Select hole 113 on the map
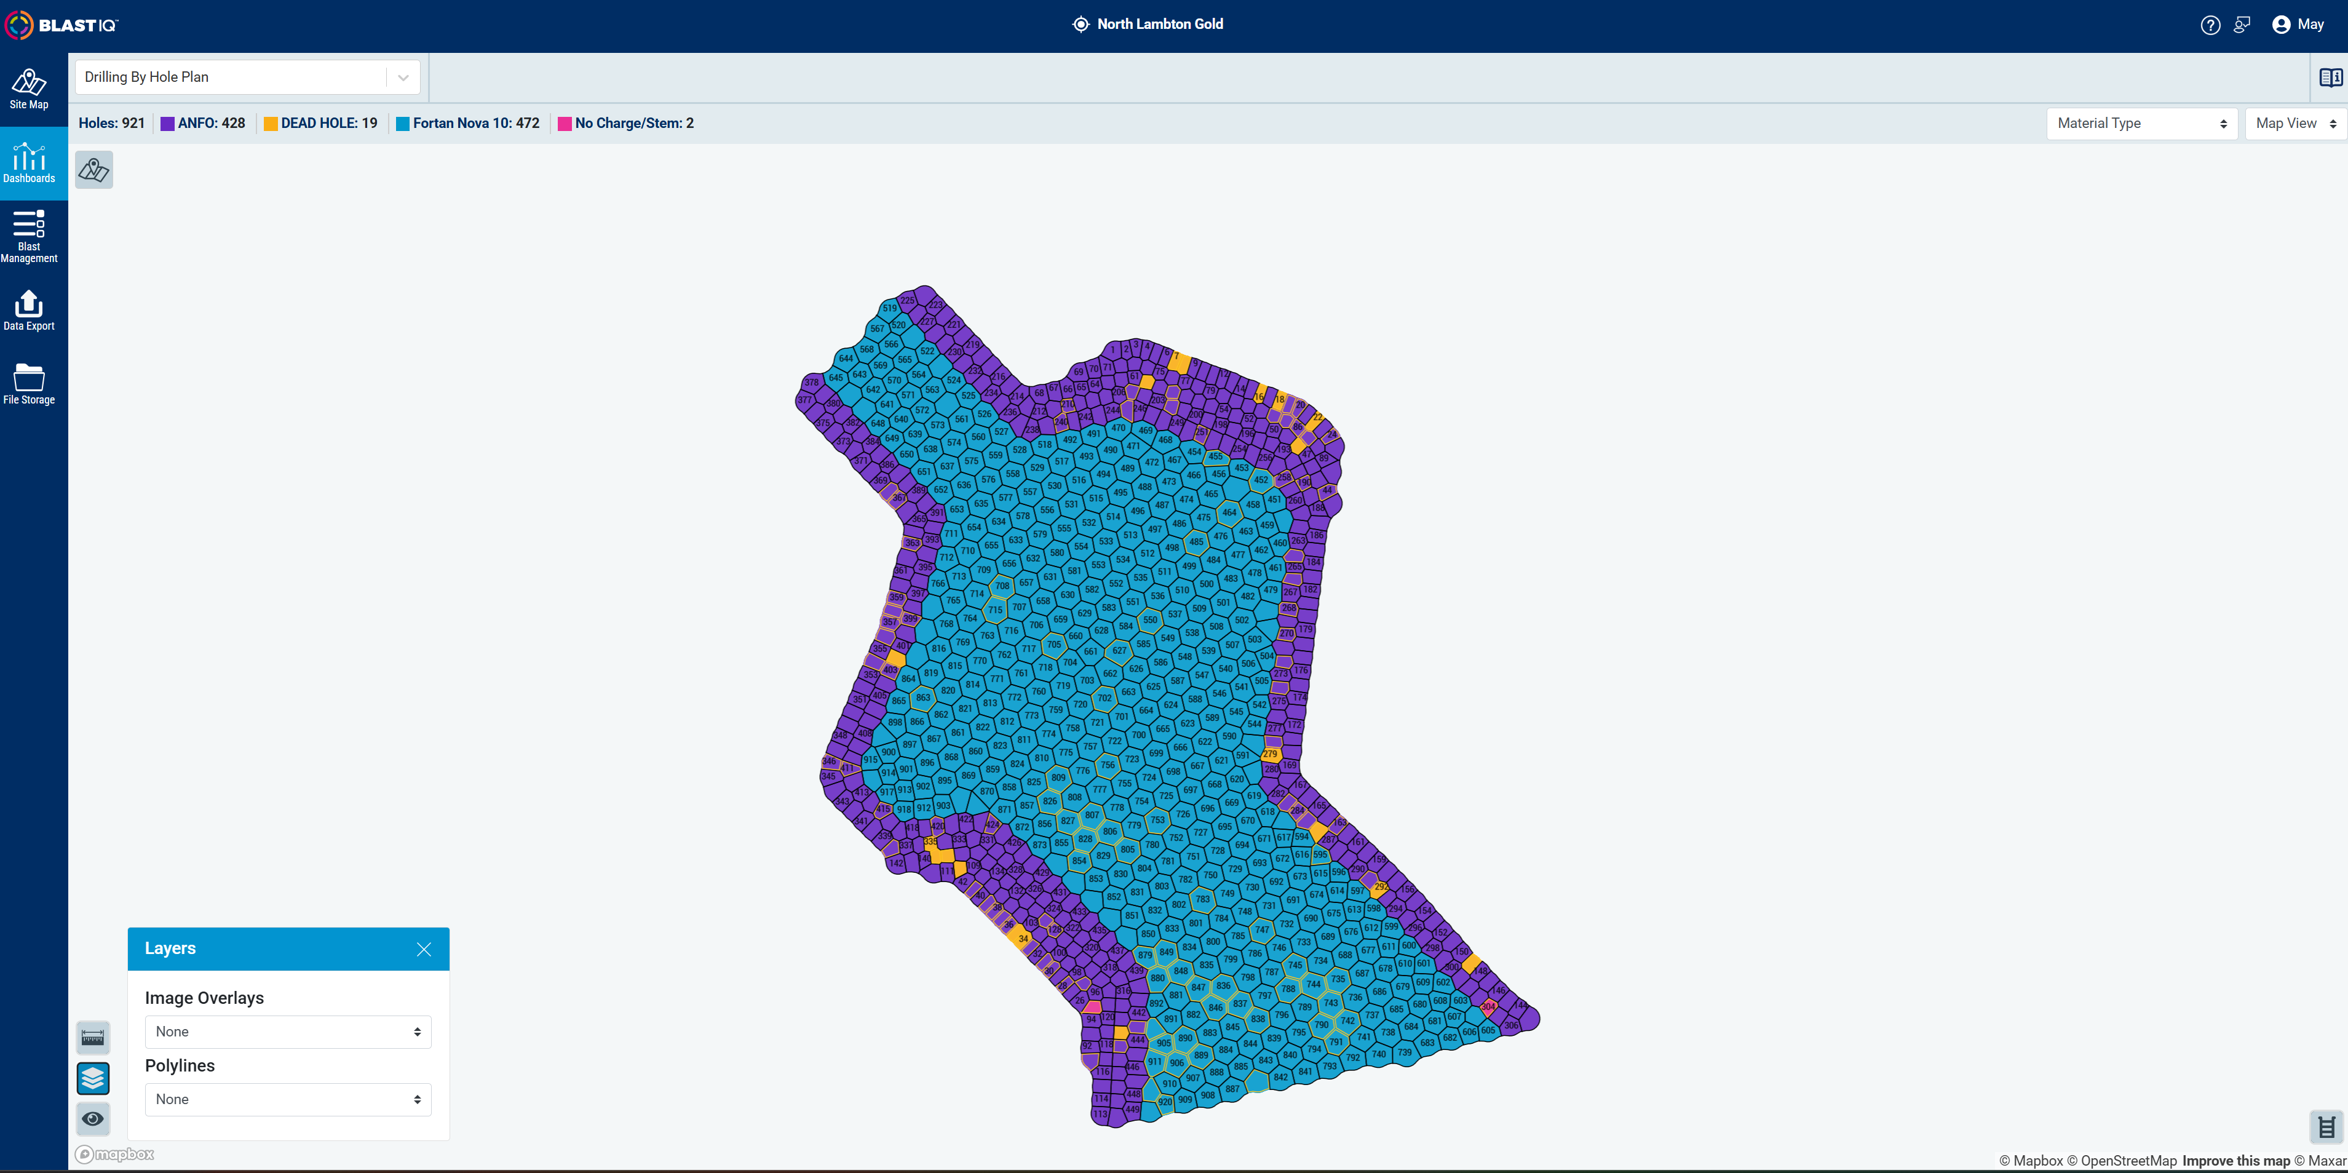 [1101, 1114]
